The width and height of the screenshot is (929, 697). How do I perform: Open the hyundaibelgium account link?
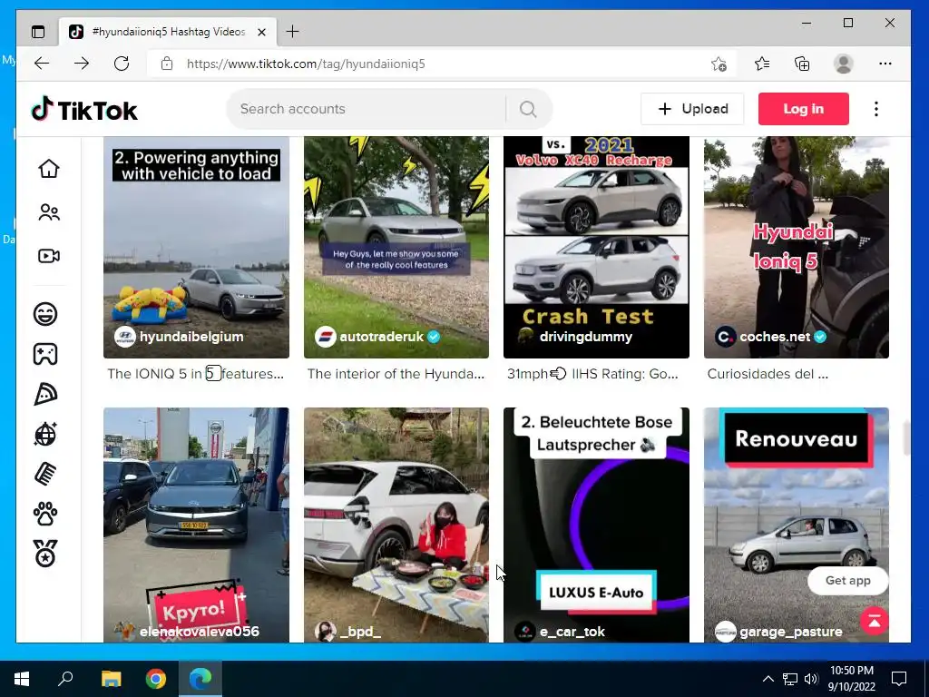(x=191, y=337)
